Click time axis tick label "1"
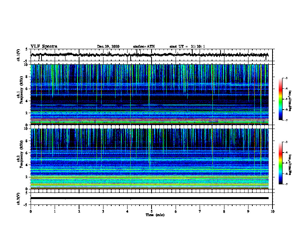Screen dimensions: 307x237 pos(55,211)
